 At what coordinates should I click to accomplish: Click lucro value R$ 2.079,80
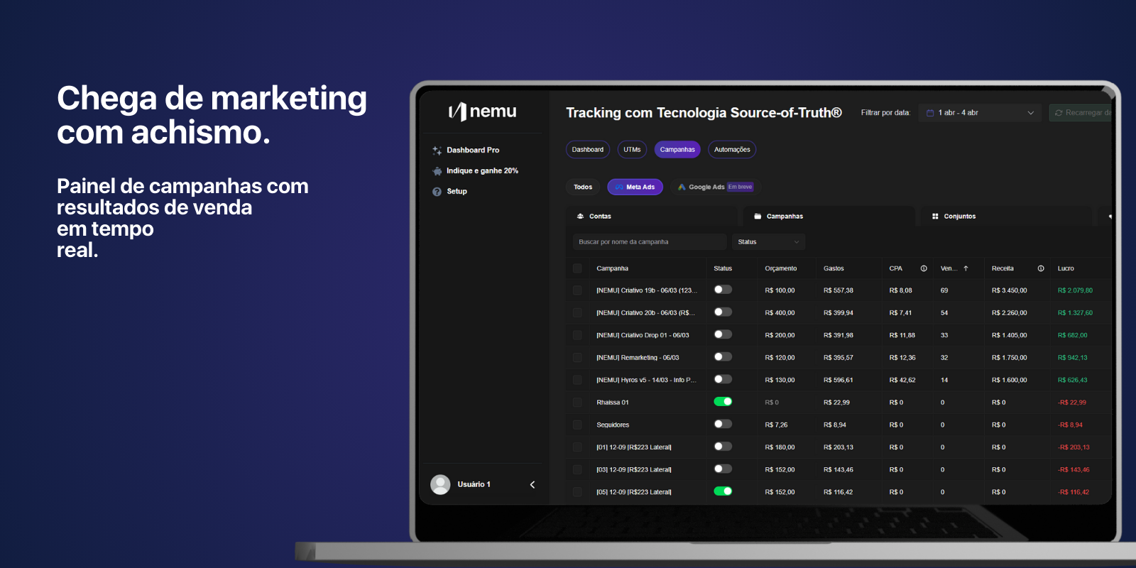point(1075,290)
